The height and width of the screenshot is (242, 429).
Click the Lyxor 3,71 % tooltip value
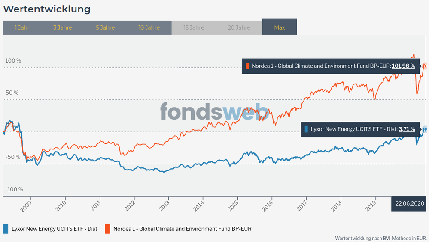click(407, 128)
